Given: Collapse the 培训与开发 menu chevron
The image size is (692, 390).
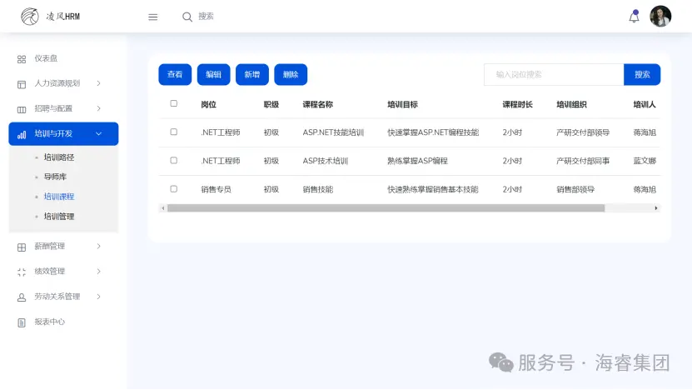Looking at the screenshot, I should pyautogui.click(x=98, y=133).
